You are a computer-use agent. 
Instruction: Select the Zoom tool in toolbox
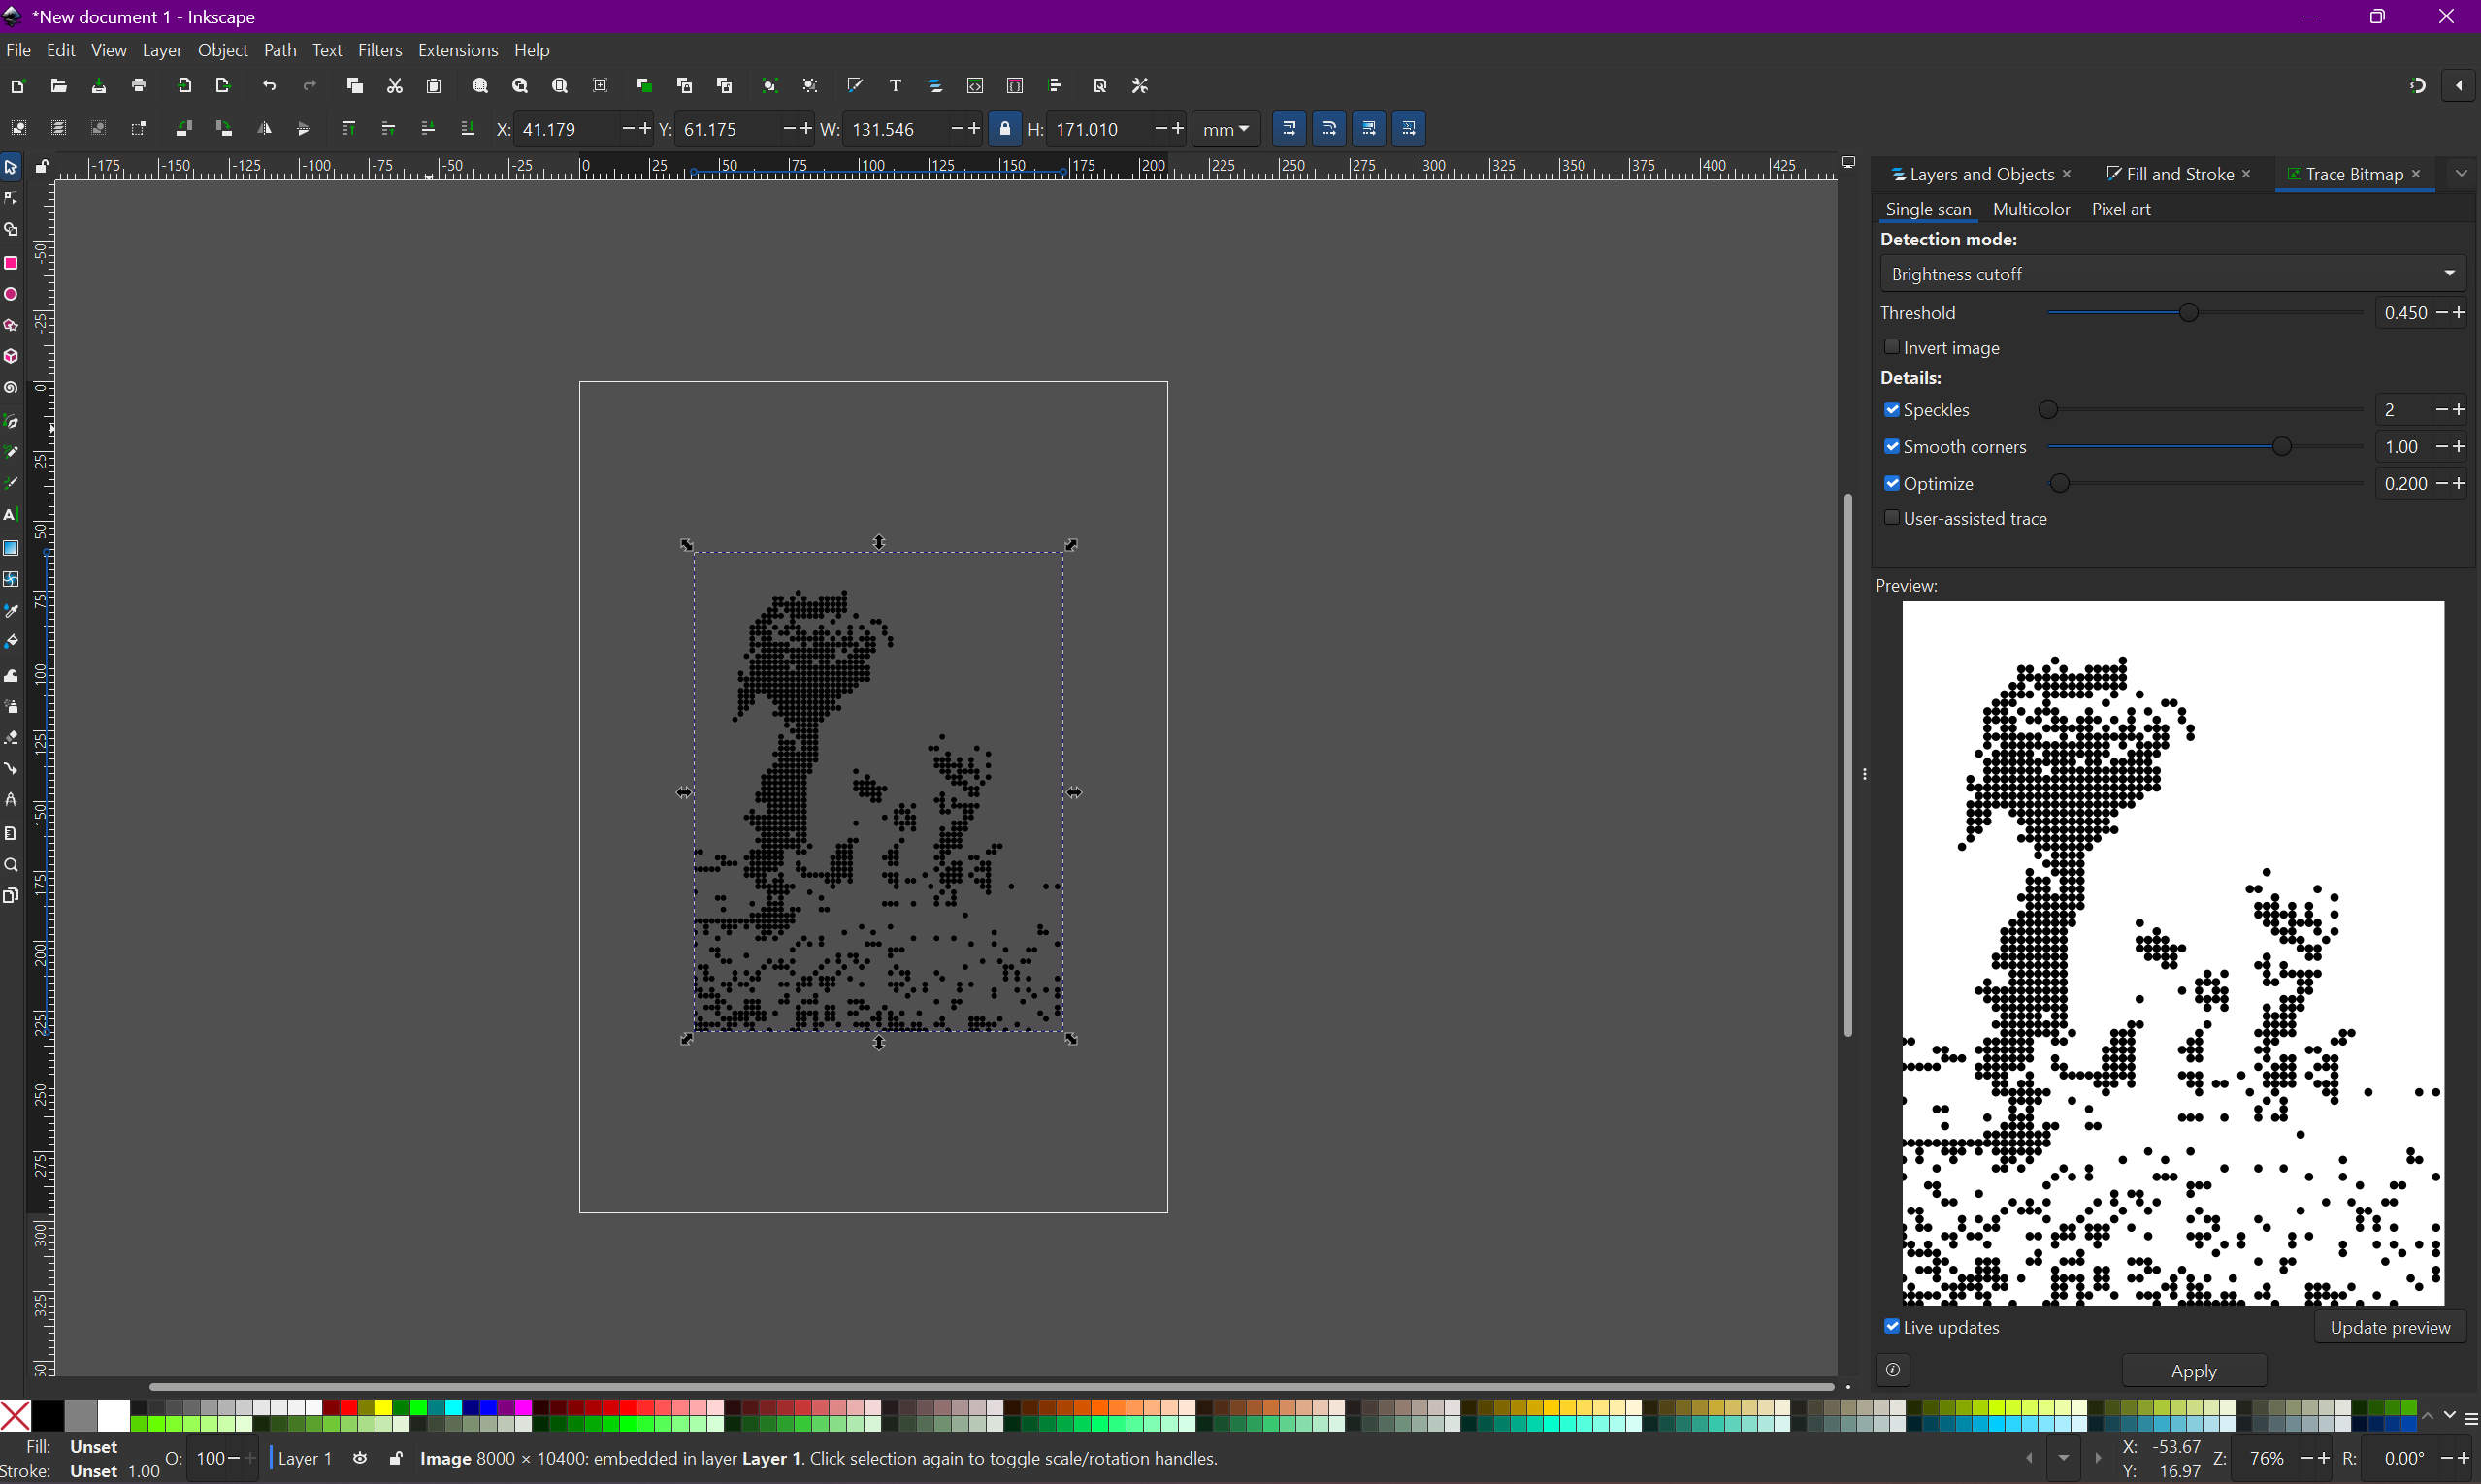click(x=11, y=865)
